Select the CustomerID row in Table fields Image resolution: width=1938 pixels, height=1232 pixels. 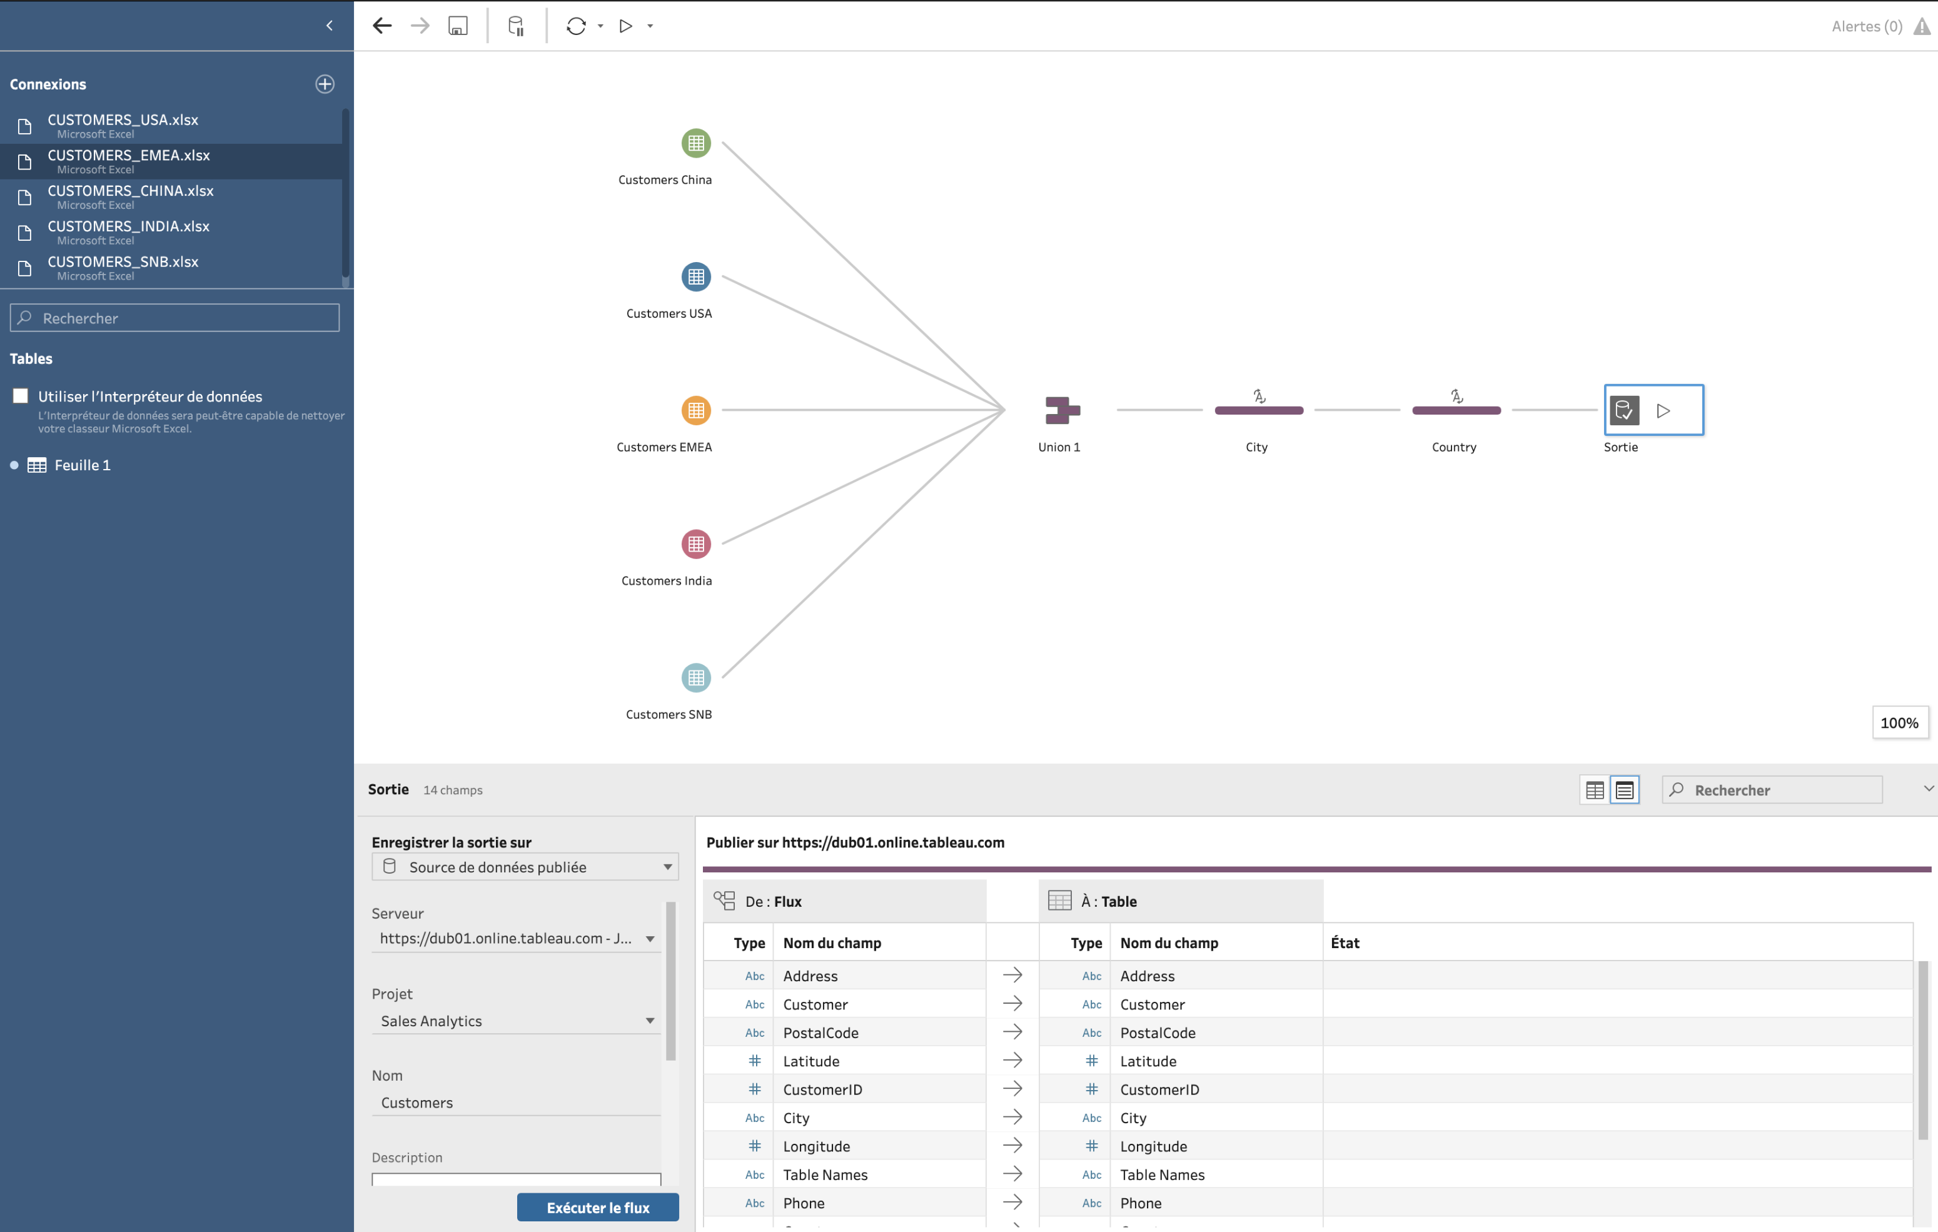1181,1089
